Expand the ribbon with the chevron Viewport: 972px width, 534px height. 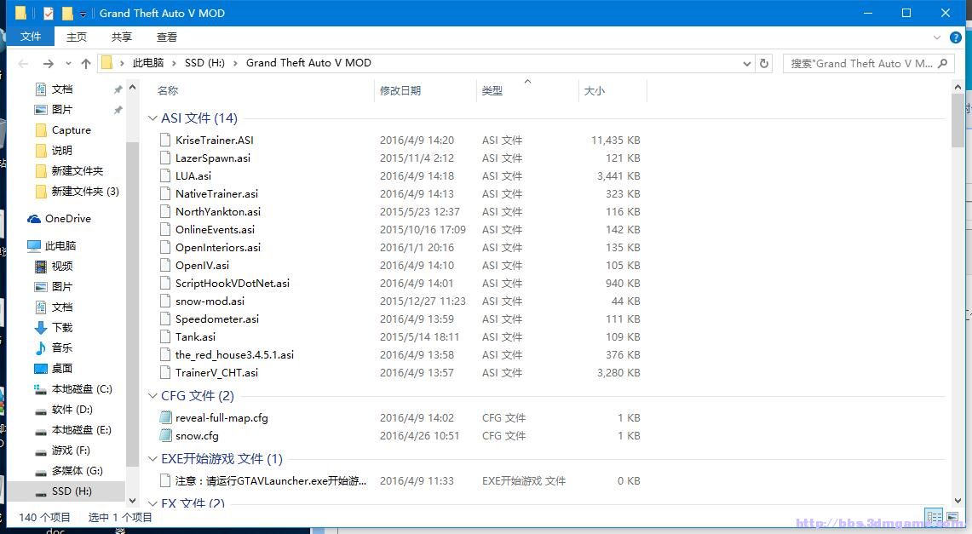(938, 37)
